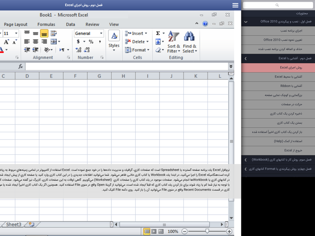The height and width of the screenshot is (236, 315).
Task: Decrease indent icon
Action: coord(27,50)
